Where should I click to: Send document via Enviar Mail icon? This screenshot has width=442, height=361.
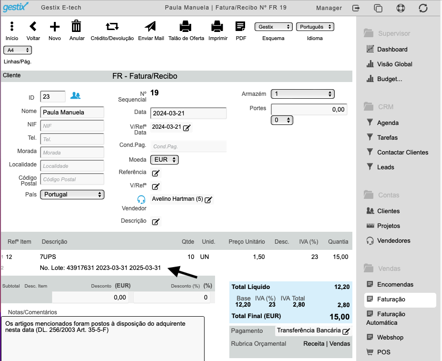coord(151,27)
